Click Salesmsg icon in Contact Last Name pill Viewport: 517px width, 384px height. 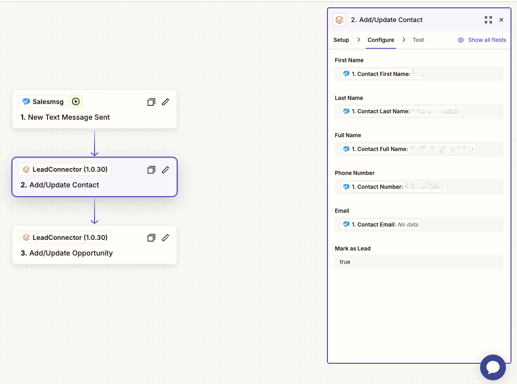(x=346, y=111)
